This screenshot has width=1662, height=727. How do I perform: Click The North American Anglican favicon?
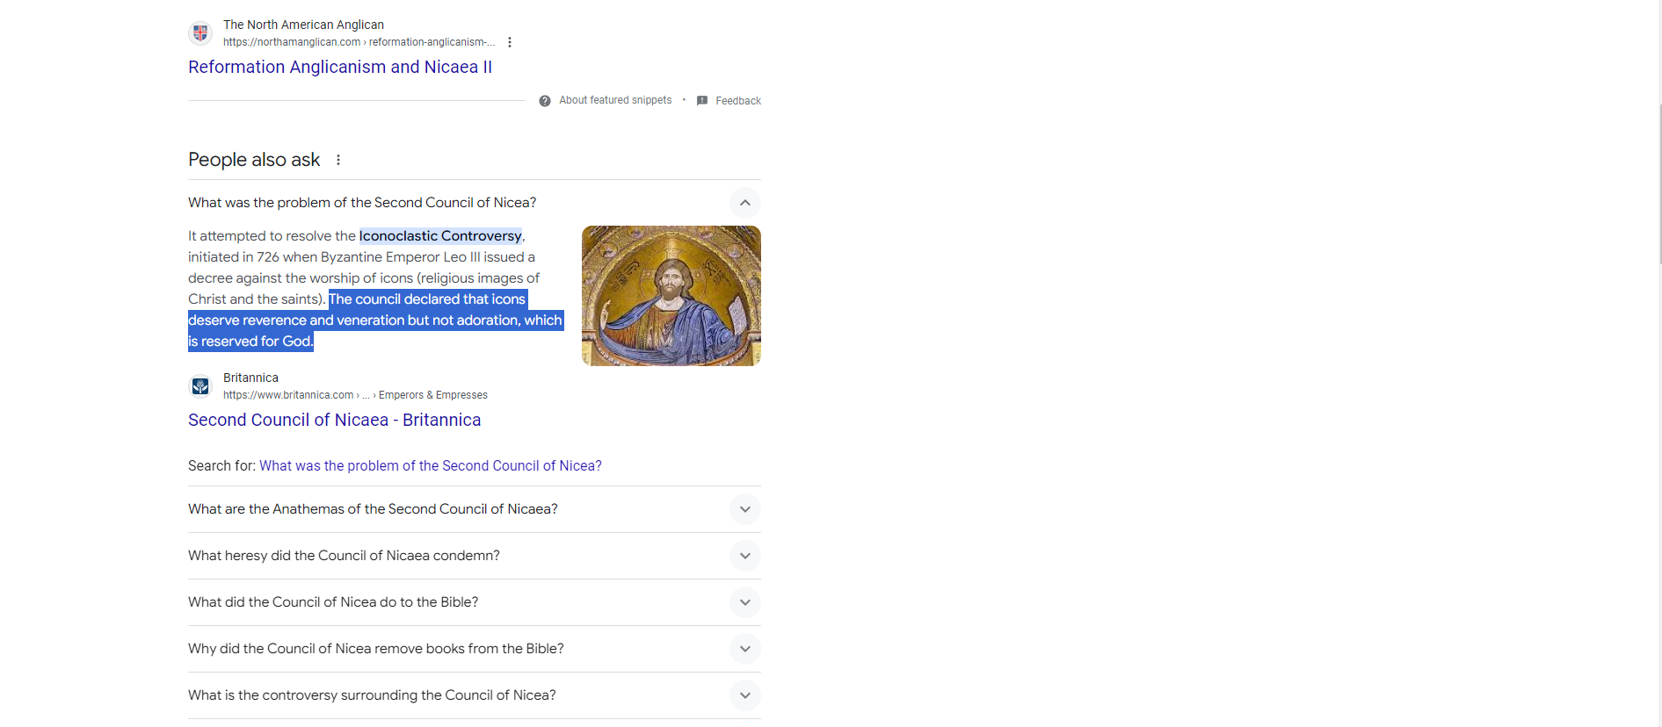pos(200,33)
